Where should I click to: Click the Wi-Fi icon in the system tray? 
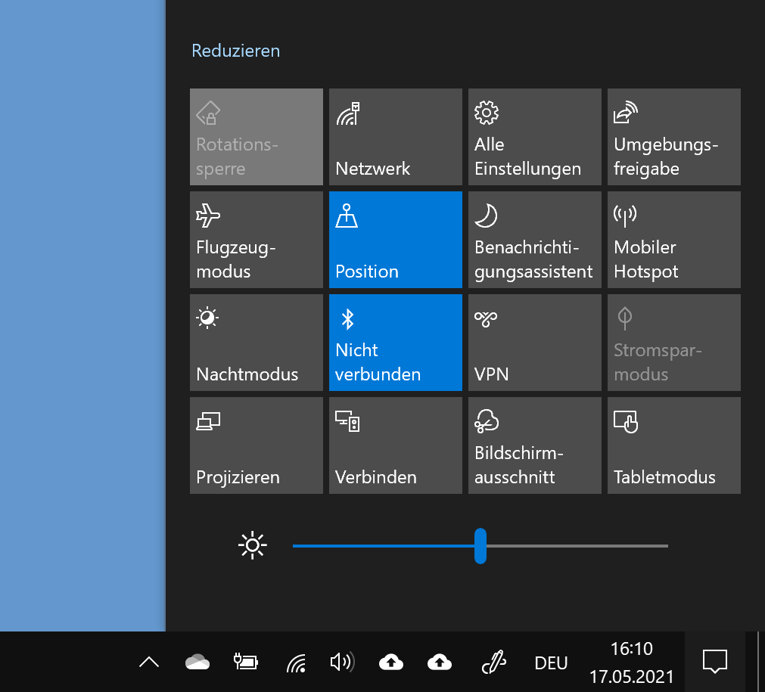(x=296, y=664)
